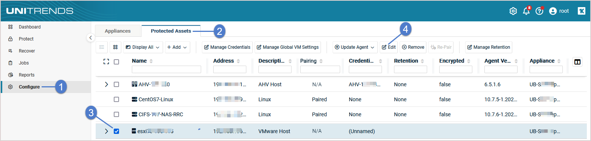This screenshot has height=141, width=591.
Task: Check the AHV host row checkbox
Action: coord(116,84)
